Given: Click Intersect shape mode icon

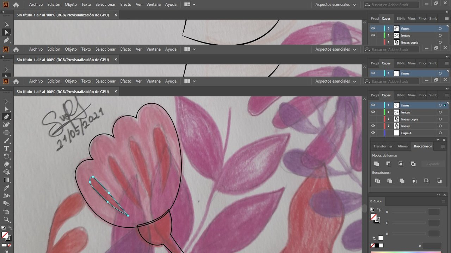Looking at the screenshot, I should pos(401,164).
